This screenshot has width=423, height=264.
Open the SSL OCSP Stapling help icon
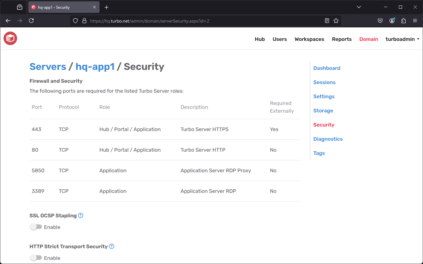point(81,215)
